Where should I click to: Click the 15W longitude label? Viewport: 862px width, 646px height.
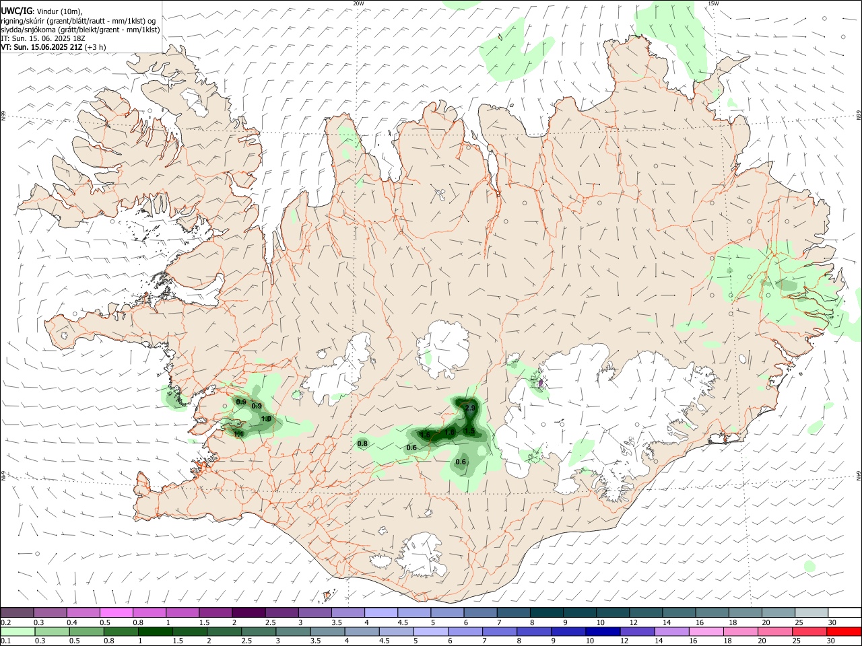(713, 3)
